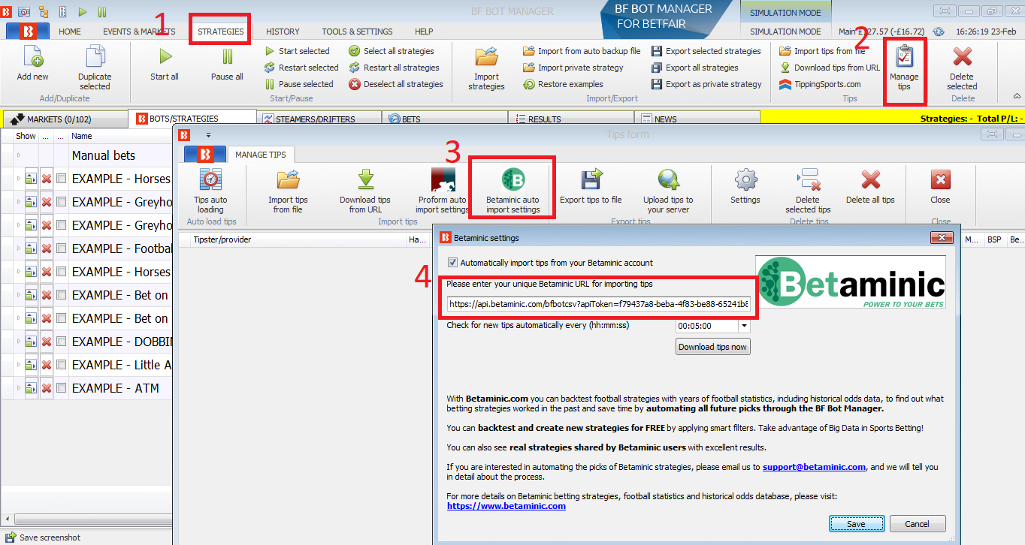The image size is (1025, 545).
Task: Open TOOLS & SETTINGS ribbon tab
Action: [x=357, y=32]
